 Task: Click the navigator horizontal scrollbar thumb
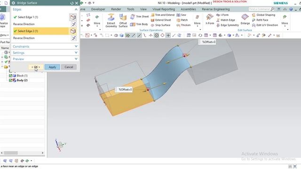point(11,153)
